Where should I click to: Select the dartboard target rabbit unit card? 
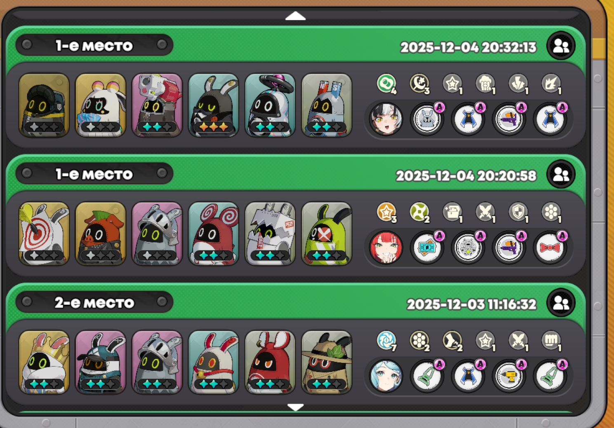pyautogui.click(x=44, y=234)
